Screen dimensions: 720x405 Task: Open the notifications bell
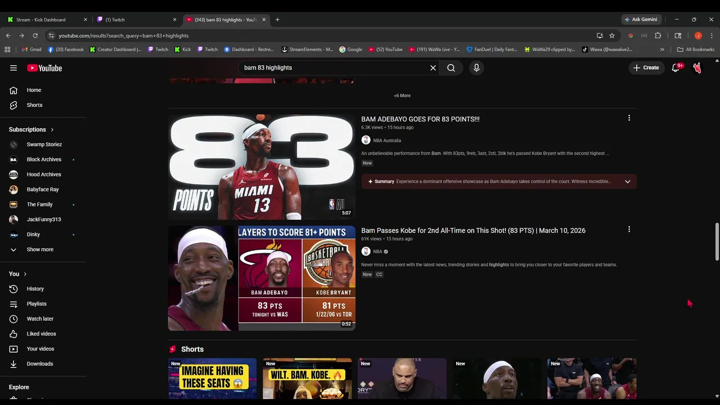(676, 68)
